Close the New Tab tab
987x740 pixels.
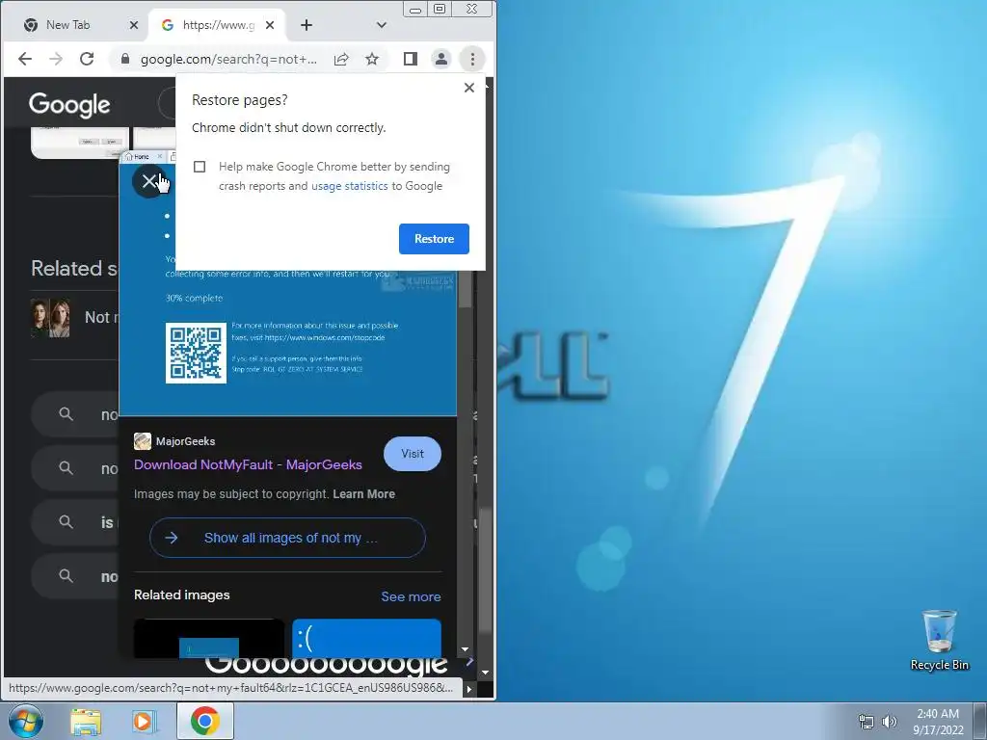[x=133, y=25]
